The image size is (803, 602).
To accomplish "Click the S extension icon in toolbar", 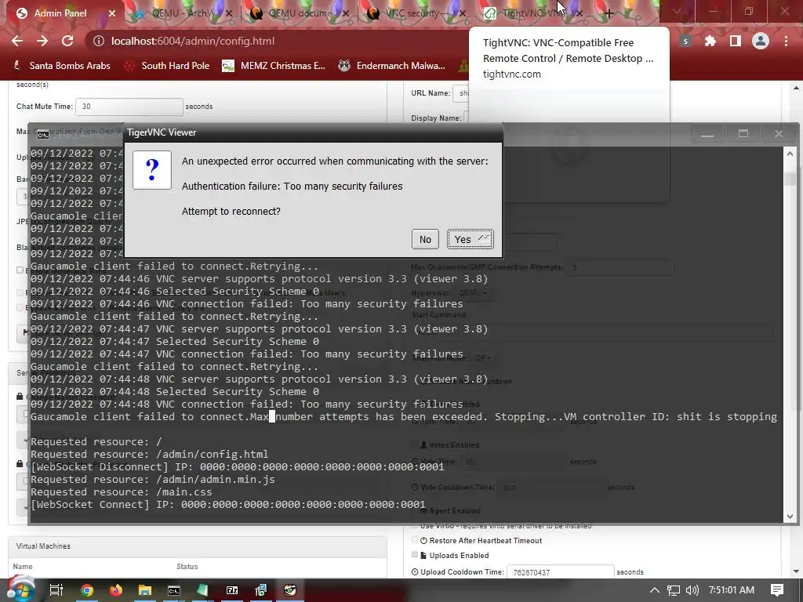I will click(x=685, y=41).
